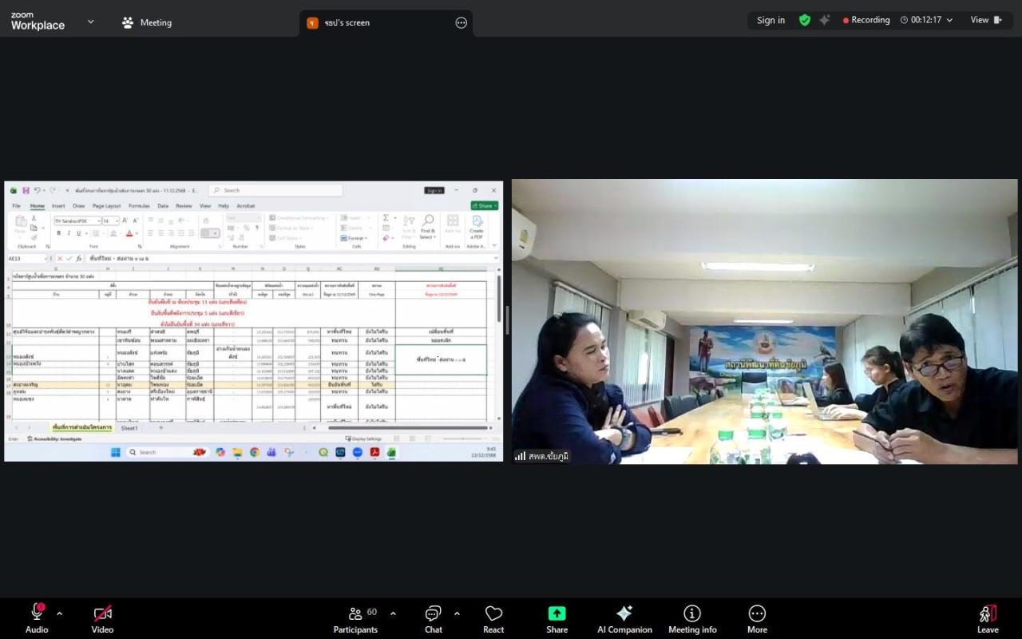The width and height of the screenshot is (1022, 639).
Task: Toggle Underline formatting in Excel
Action: click(78, 233)
